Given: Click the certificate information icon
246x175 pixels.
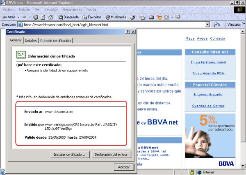Looking at the screenshot, I should point(21,55).
